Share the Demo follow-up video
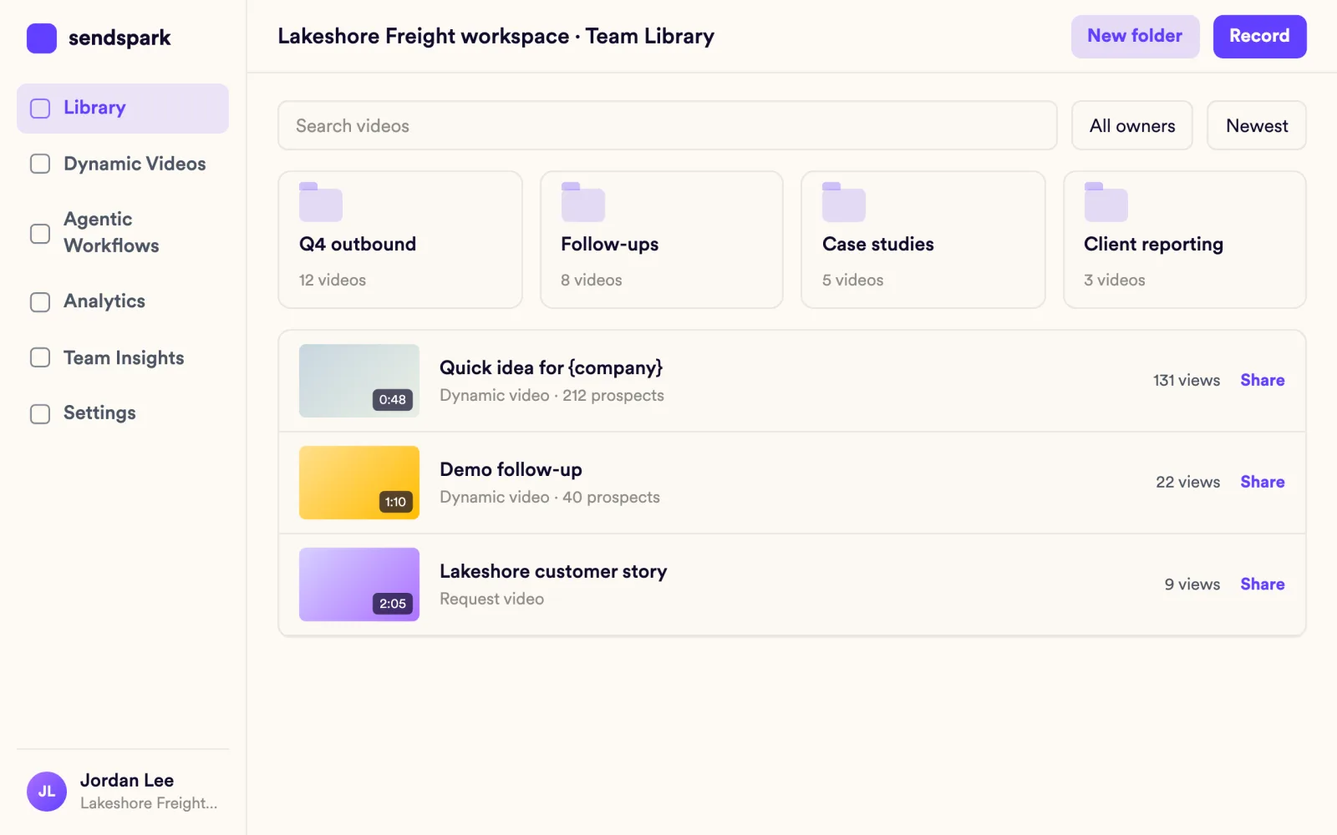 pyautogui.click(x=1262, y=482)
